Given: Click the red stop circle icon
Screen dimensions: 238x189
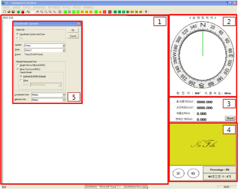Looking at the screenshot, I should coord(23,12).
